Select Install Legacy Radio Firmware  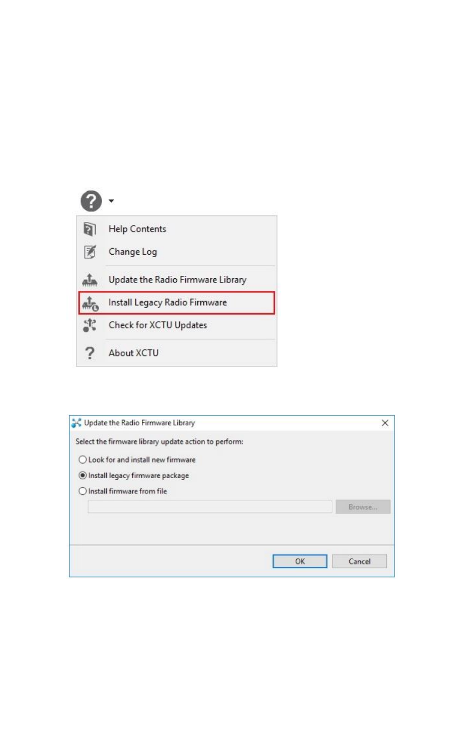click(177, 303)
